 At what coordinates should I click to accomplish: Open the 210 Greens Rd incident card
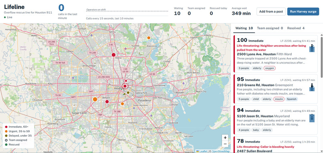pos(275,89)
